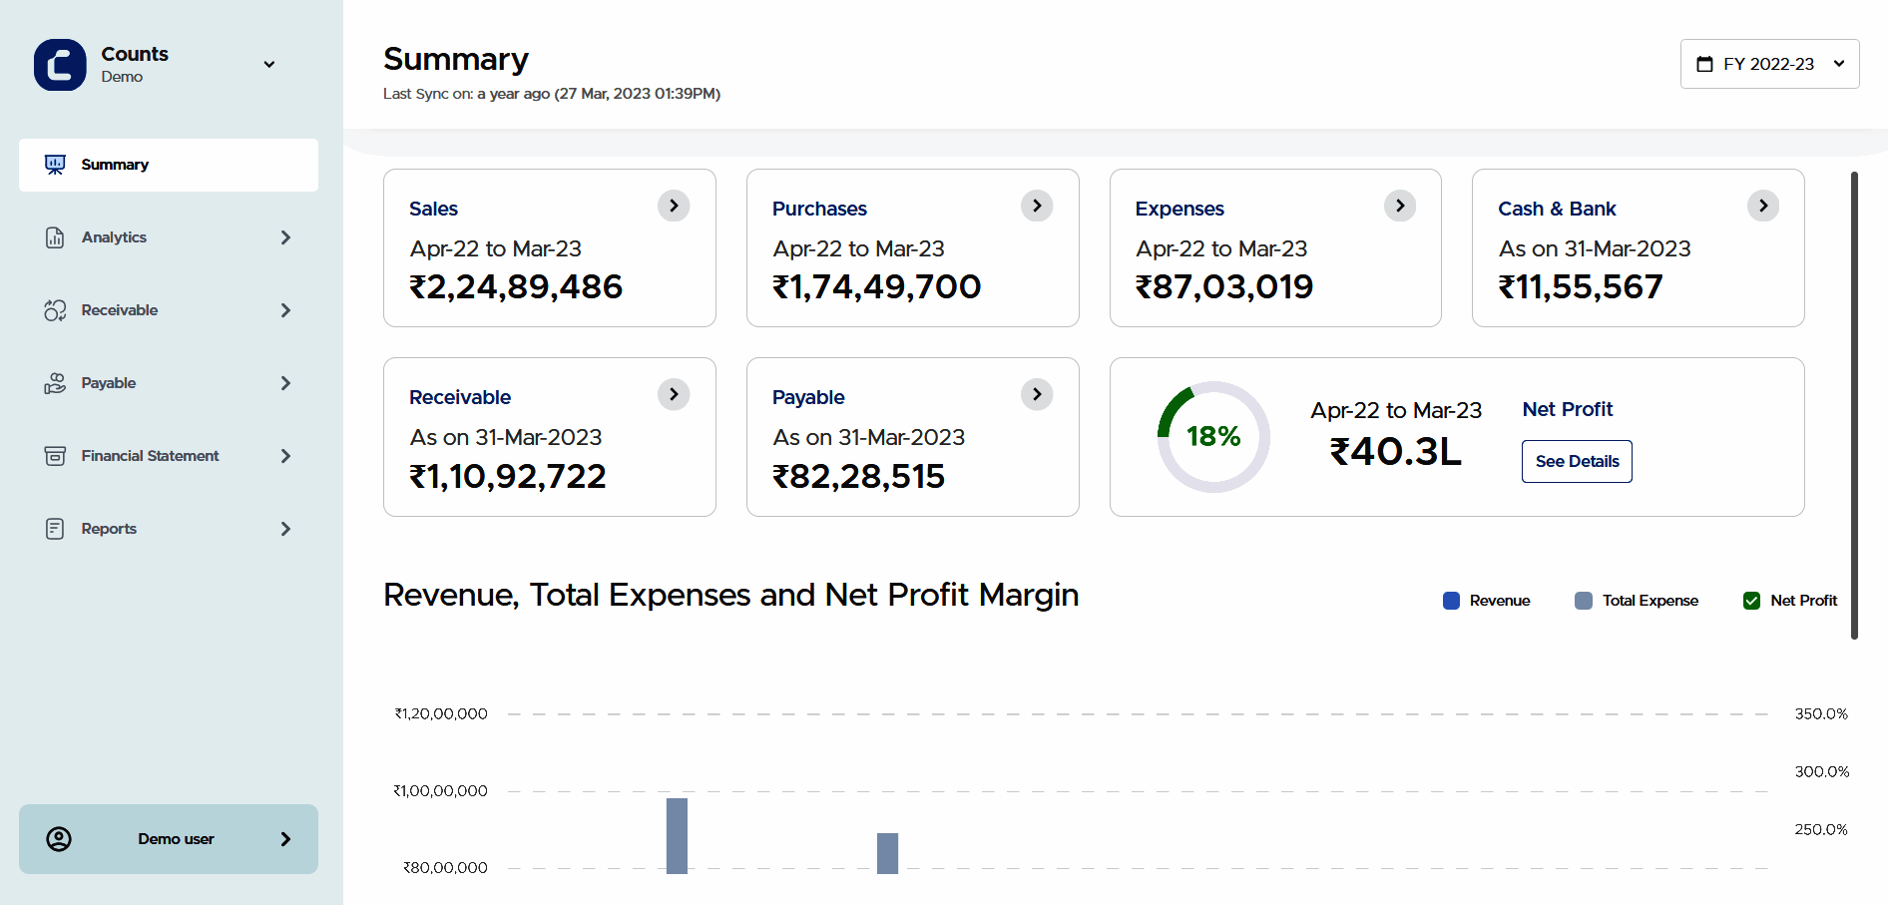Open the Payable card arrow icon
Viewport: 1888px width, 905px height.
(x=1037, y=394)
